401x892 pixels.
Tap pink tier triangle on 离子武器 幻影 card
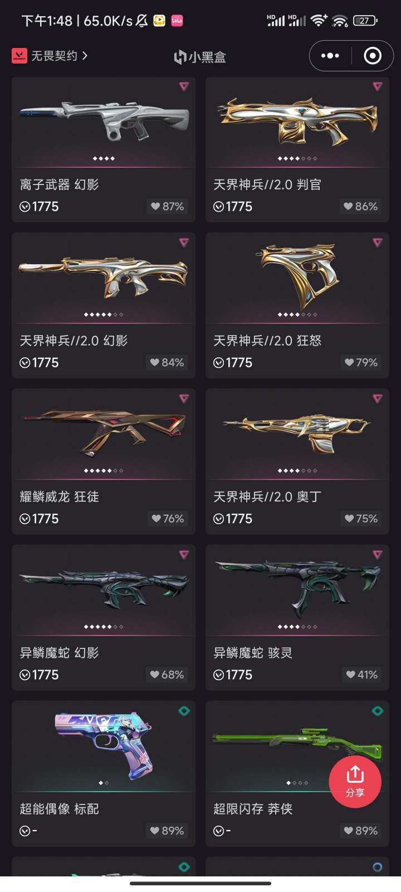pyautogui.click(x=184, y=86)
